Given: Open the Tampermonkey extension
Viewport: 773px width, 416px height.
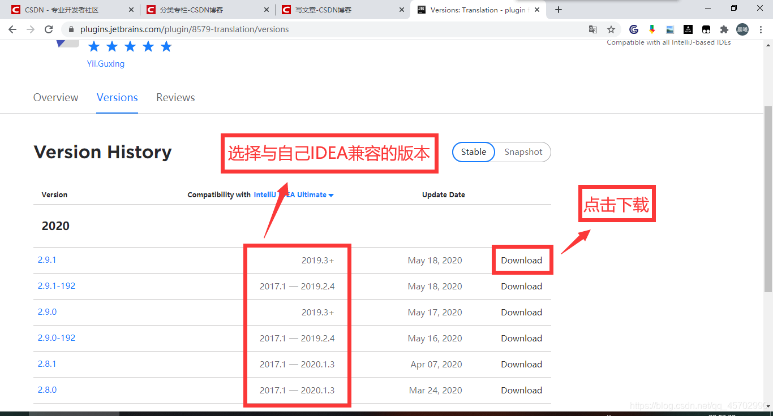Looking at the screenshot, I should pyautogui.click(x=706, y=29).
